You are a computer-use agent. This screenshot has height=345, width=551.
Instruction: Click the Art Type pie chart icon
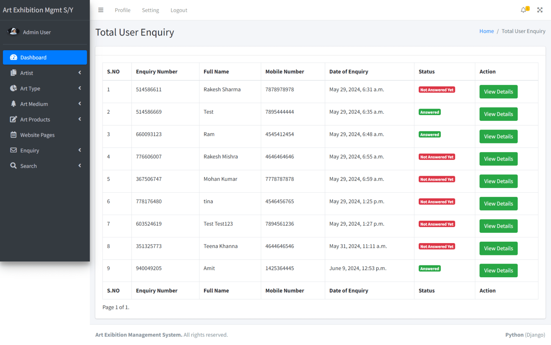(14, 88)
